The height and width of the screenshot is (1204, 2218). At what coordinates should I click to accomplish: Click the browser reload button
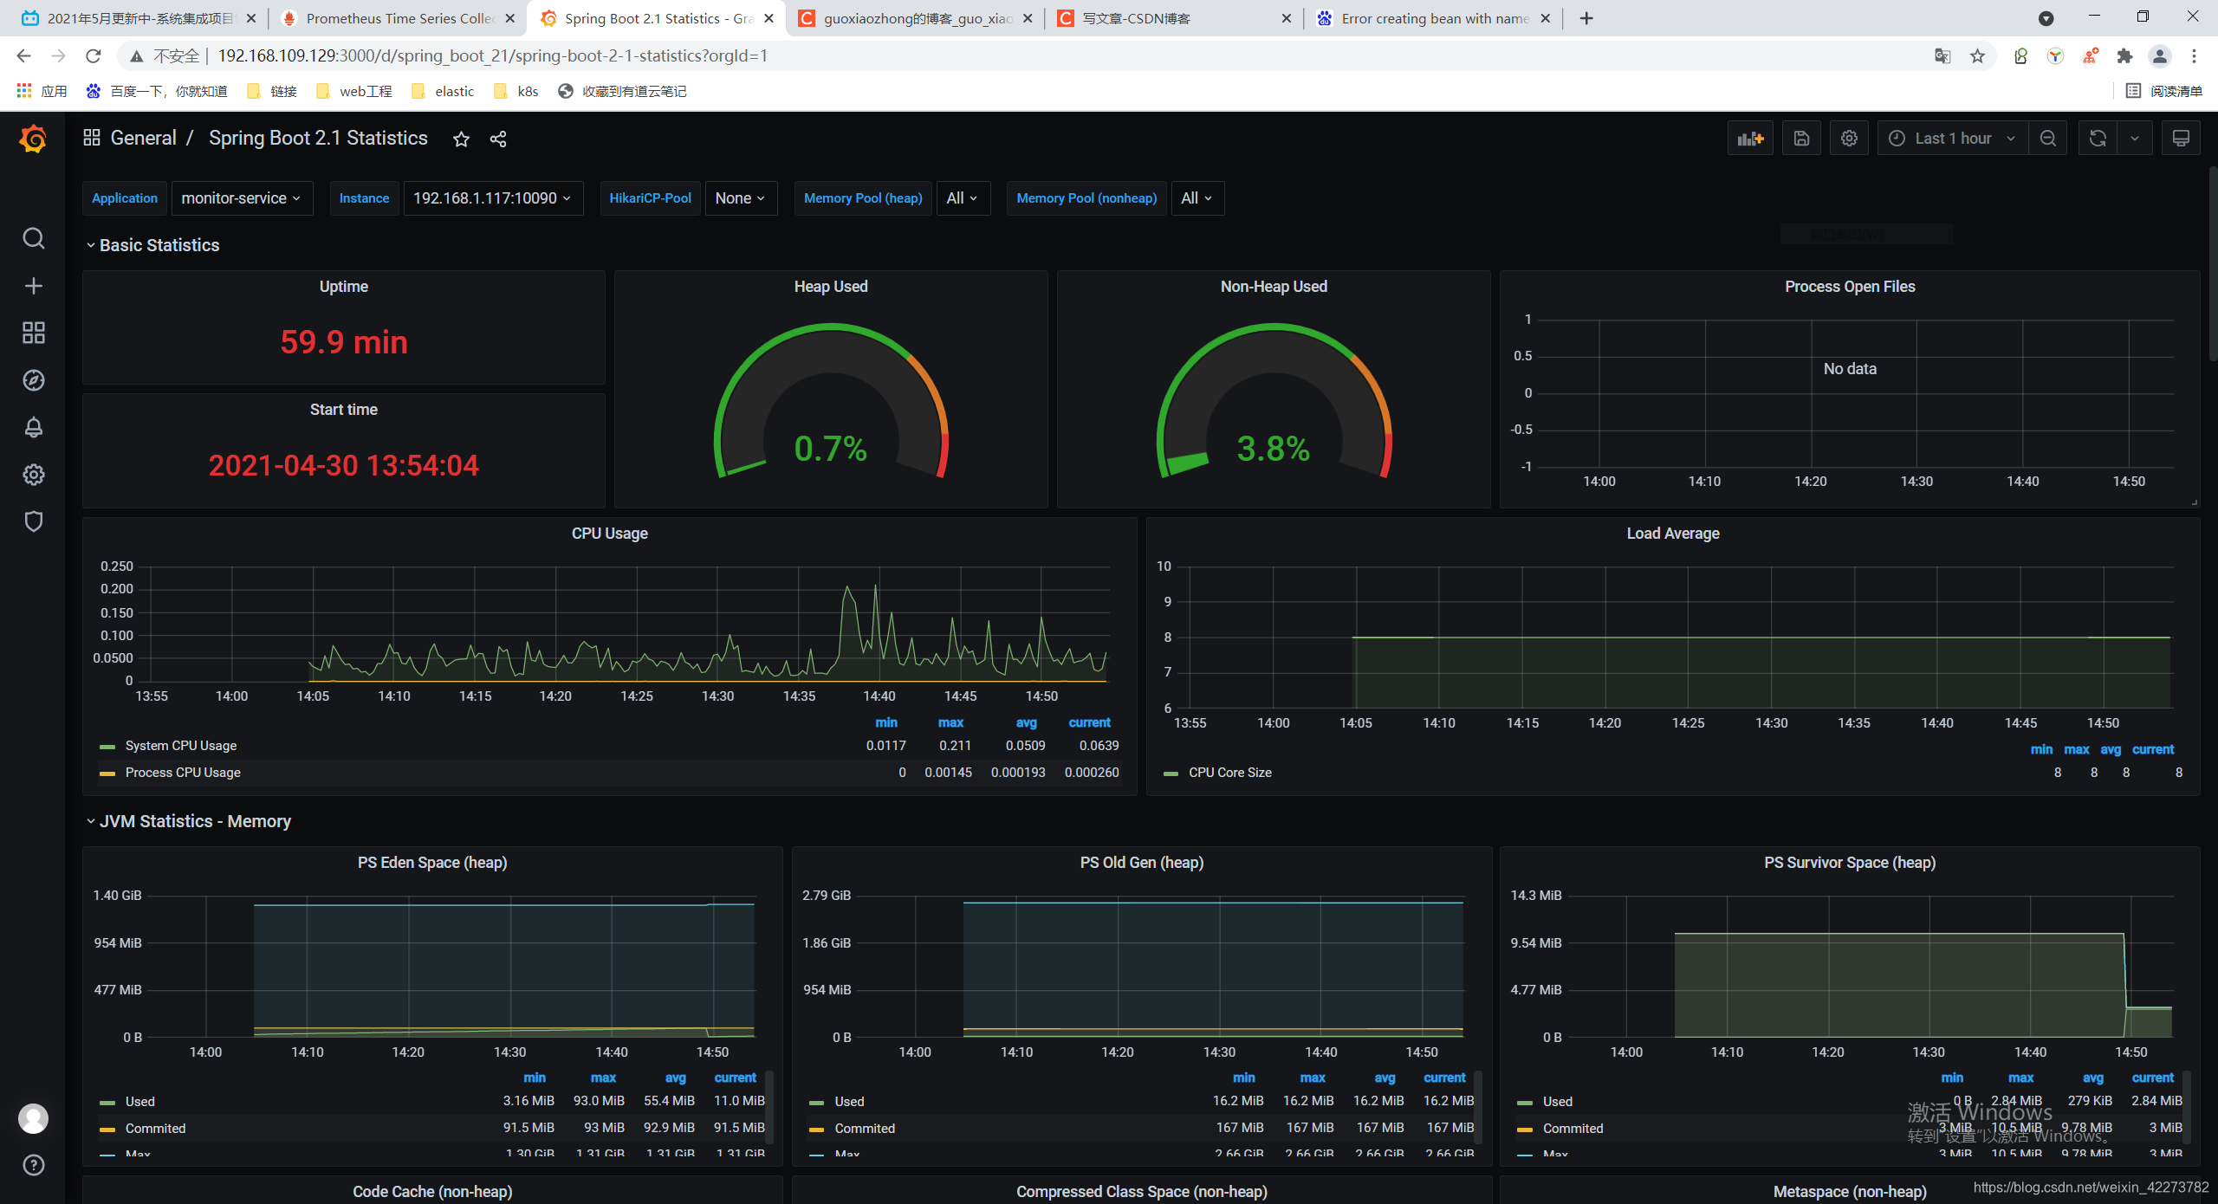pyautogui.click(x=94, y=56)
